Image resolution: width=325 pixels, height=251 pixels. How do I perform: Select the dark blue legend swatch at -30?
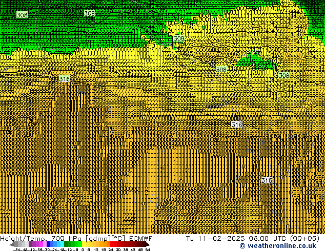pos(48,244)
